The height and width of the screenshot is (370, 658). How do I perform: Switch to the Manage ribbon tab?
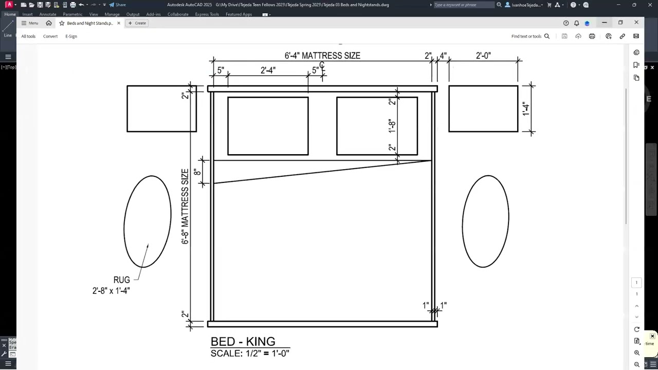tap(112, 14)
